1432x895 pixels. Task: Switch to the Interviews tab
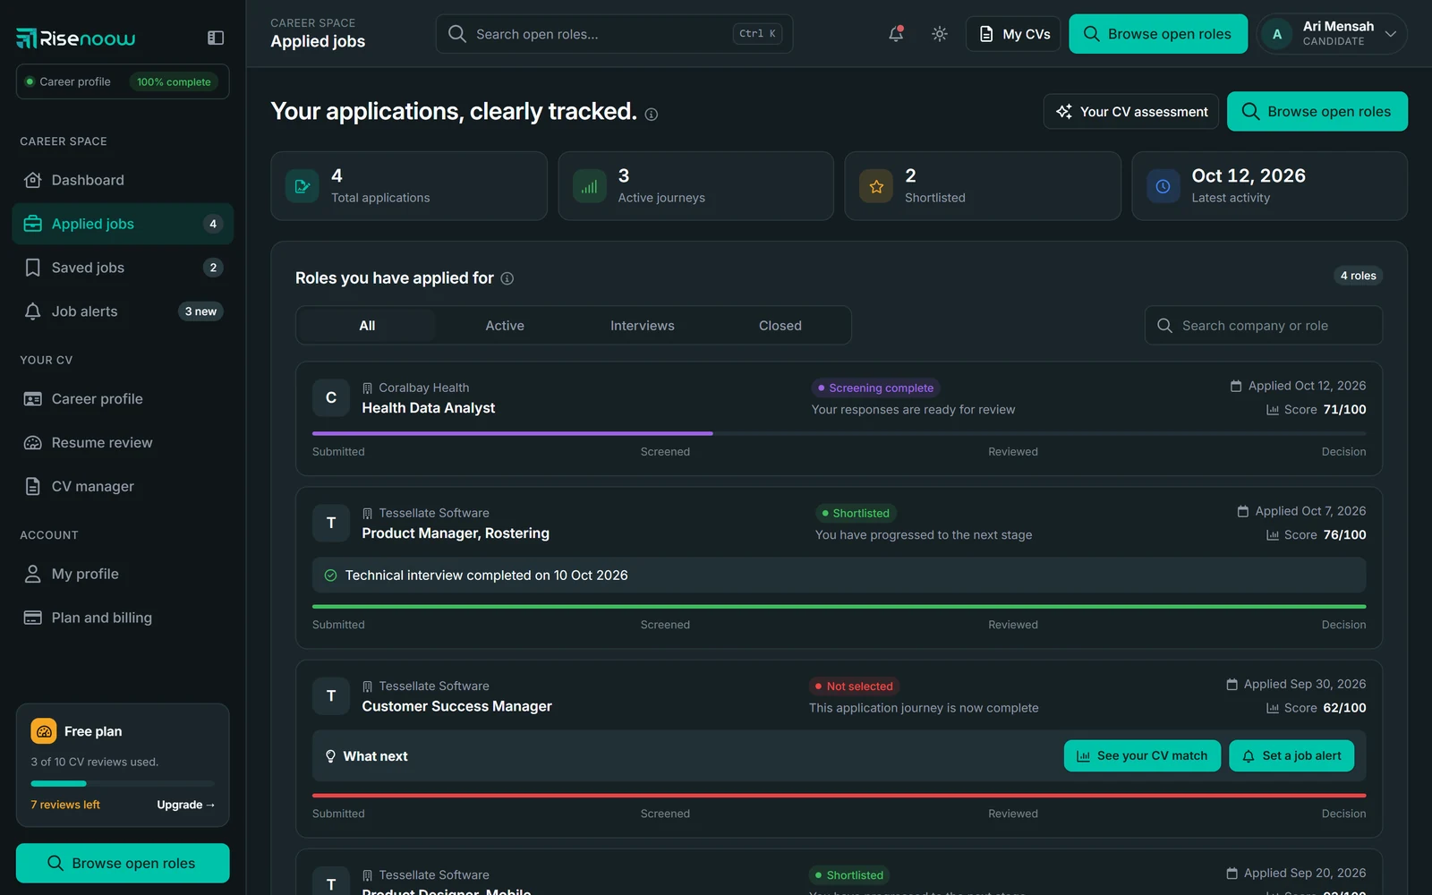coord(643,326)
